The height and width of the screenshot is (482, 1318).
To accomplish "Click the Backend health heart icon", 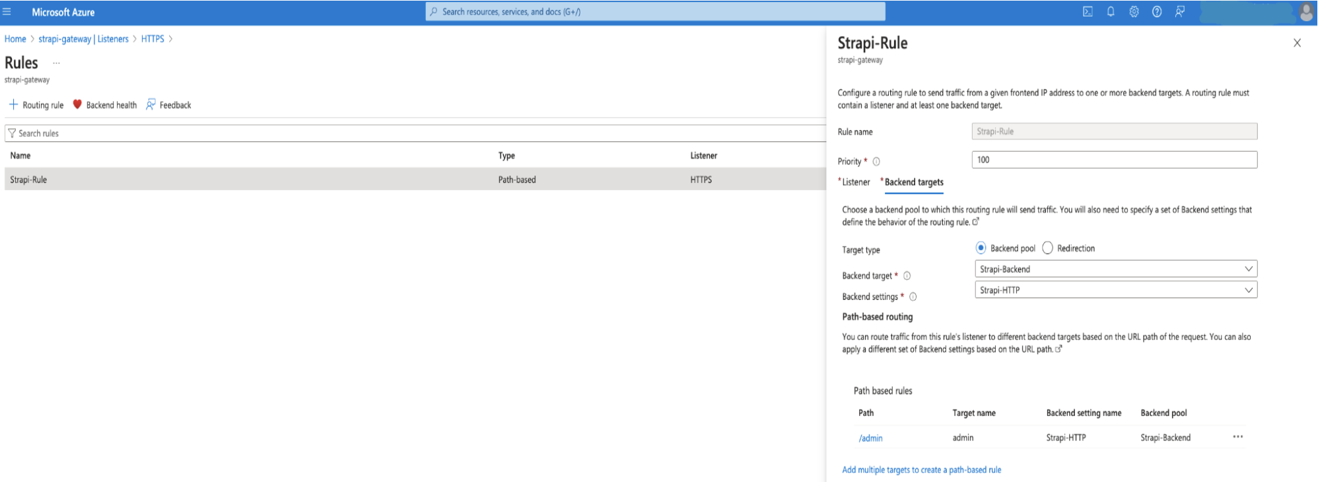I will coord(77,104).
